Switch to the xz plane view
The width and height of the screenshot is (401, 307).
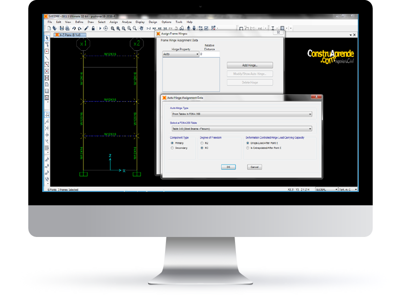160,28
